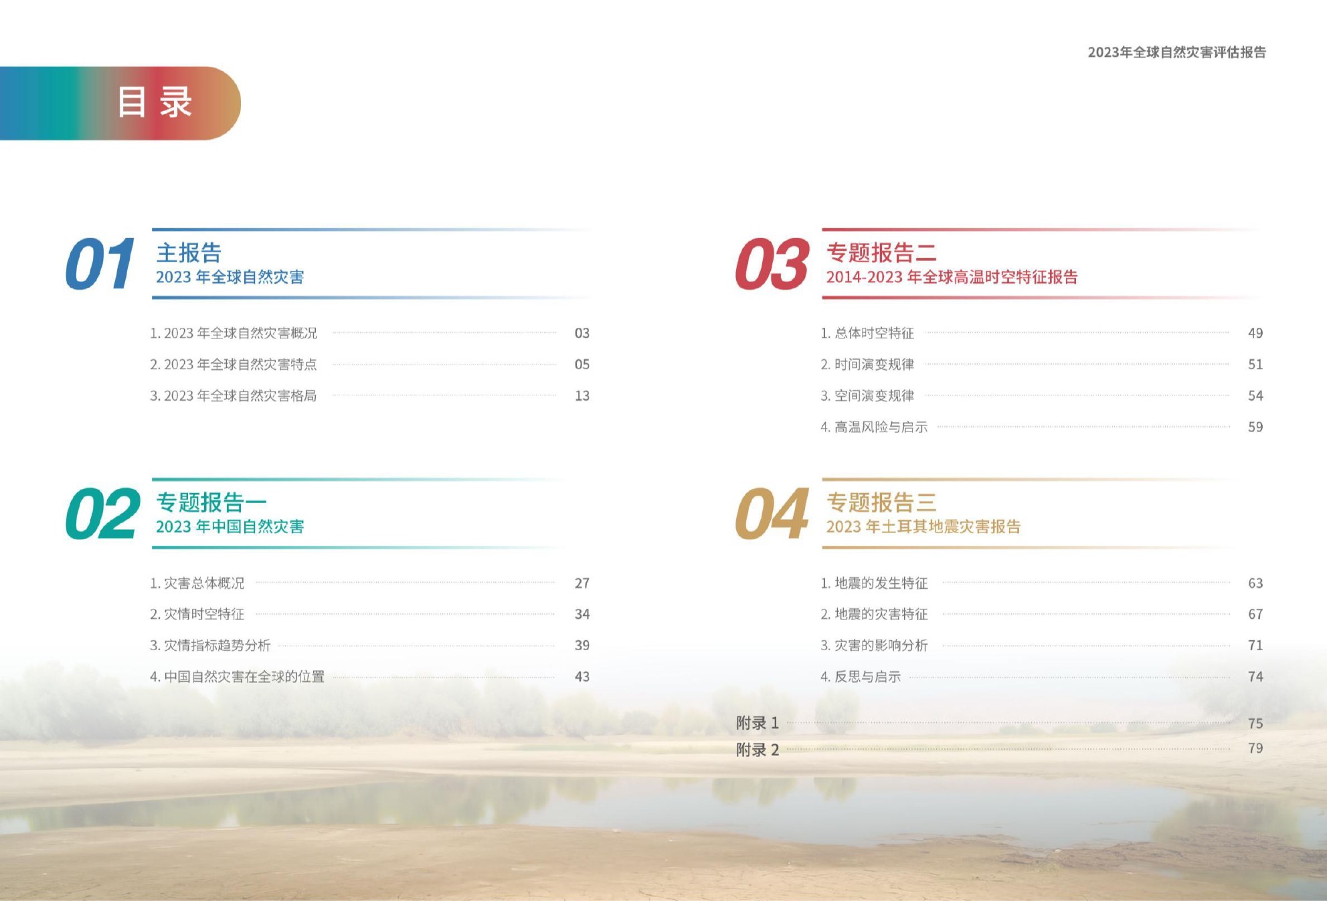Click the large section number 02
Screen dimensions: 1327x901
(x=102, y=514)
